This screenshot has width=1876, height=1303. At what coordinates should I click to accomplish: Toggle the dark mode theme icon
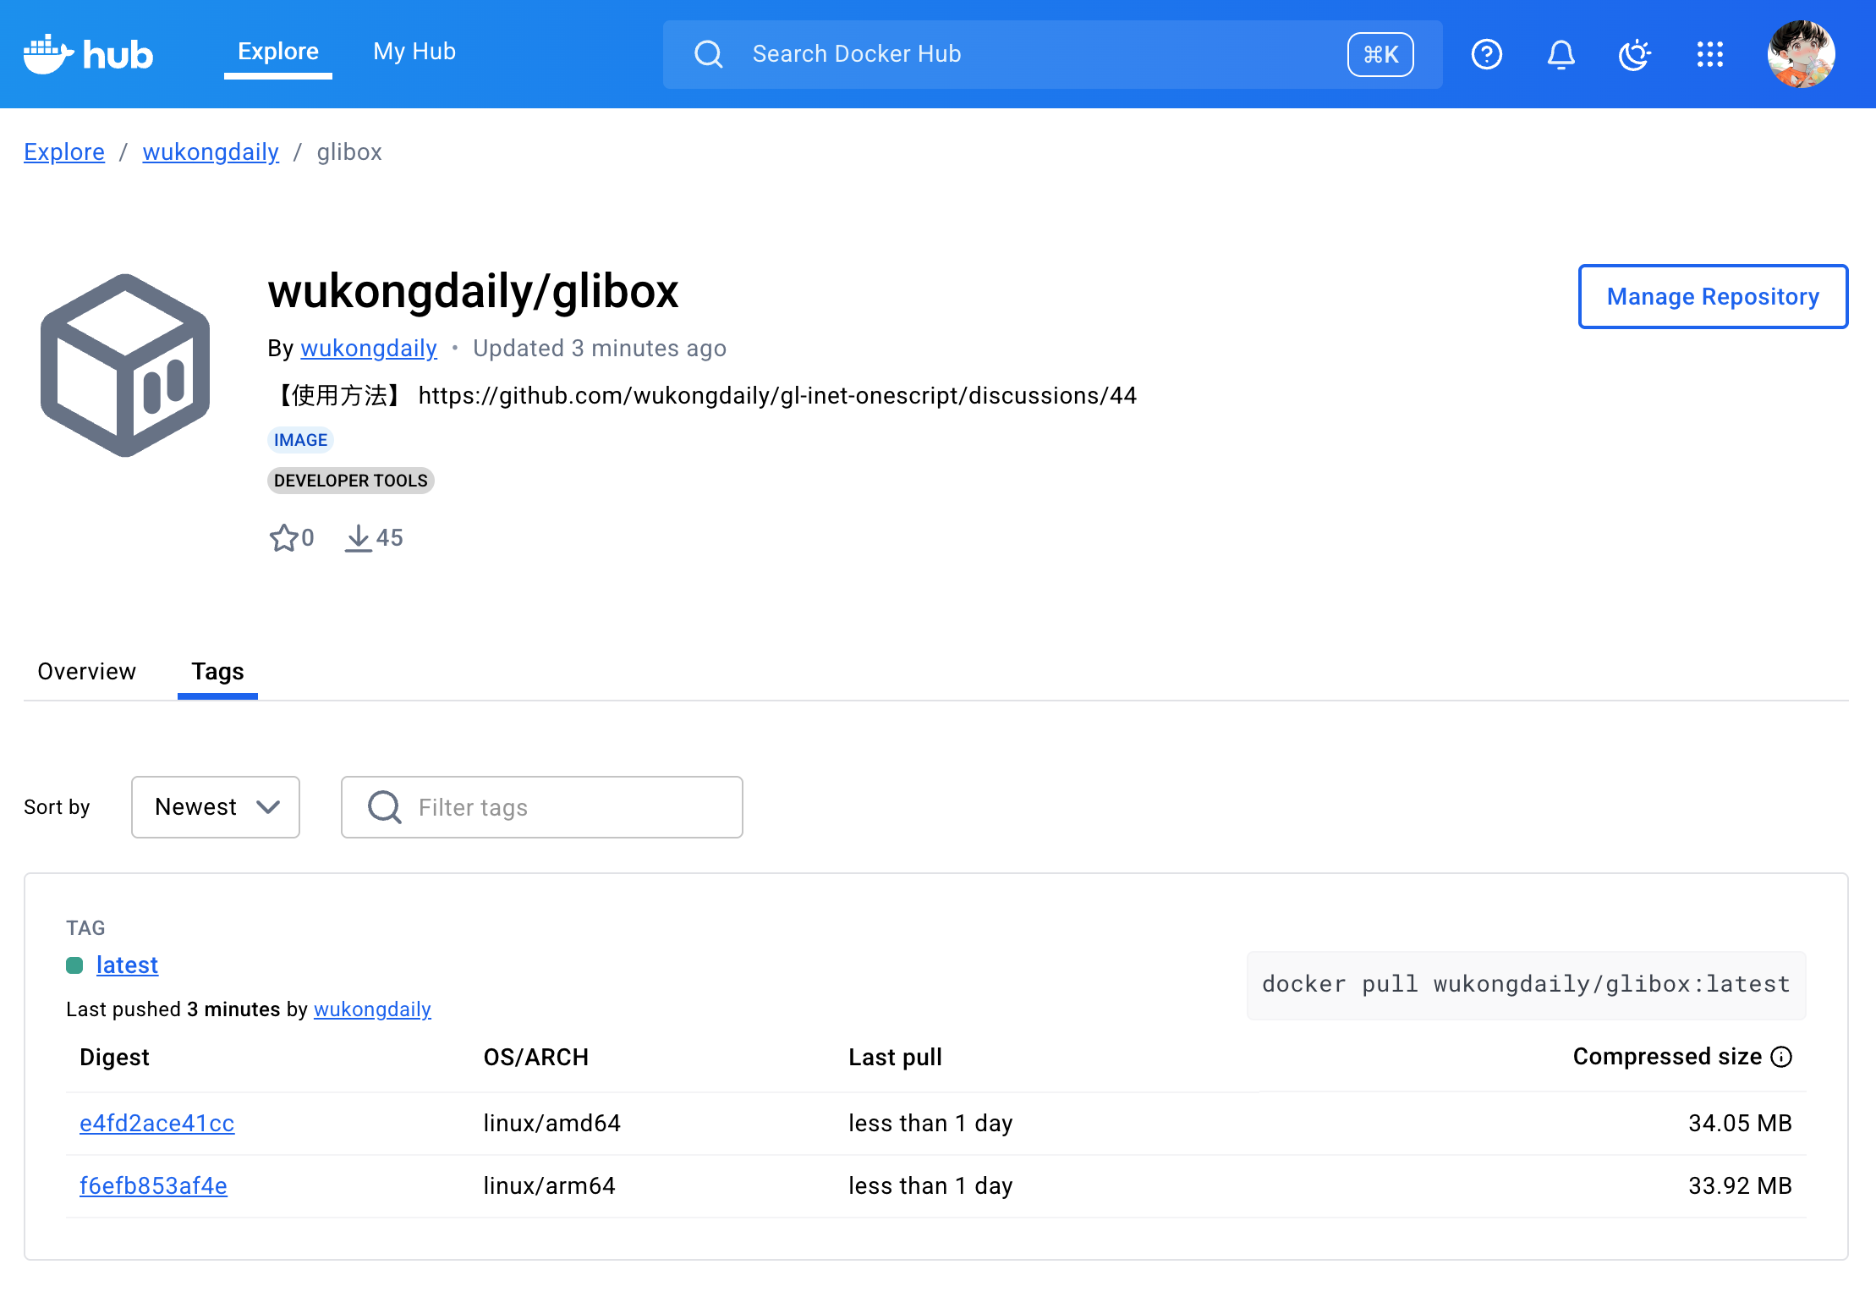click(x=1634, y=54)
